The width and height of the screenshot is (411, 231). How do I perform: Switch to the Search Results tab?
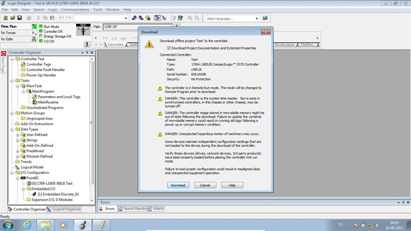coord(132,209)
